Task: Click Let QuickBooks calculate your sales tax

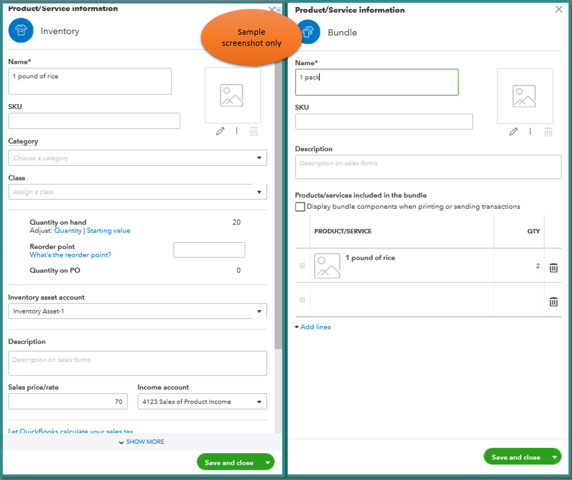Action: pyautogui.click(x=71, y=431)
